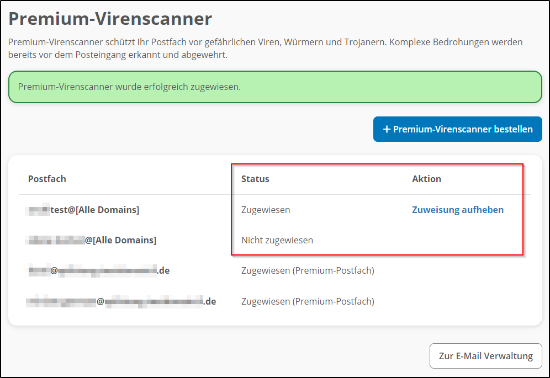Click the plus icon on the order button
The width and height of the screenshot is (550, 378).
387,129
